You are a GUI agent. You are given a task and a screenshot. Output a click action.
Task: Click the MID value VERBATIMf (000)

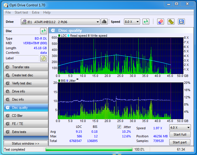point(35,43)
